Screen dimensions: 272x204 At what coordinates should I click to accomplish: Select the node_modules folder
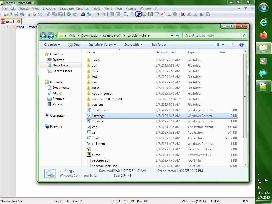click(102, 93)
